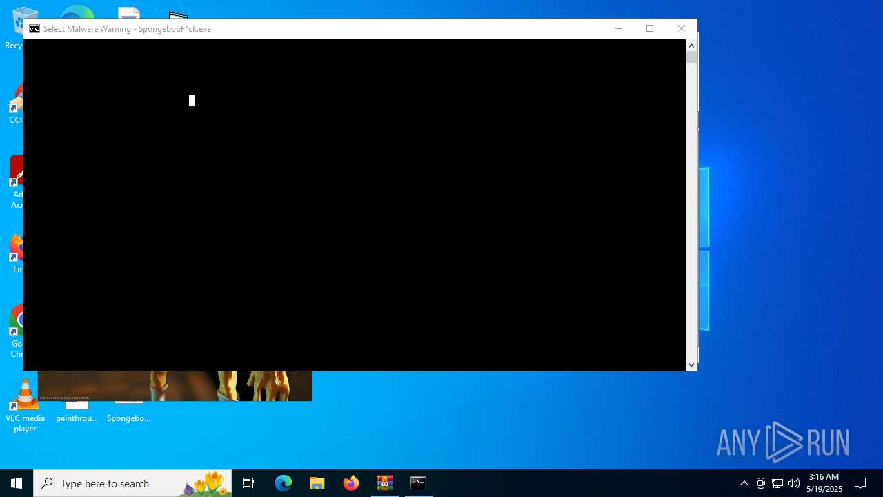Screen dimensions: 883x497
Task: Open the notification center
Action: point(860,483)
